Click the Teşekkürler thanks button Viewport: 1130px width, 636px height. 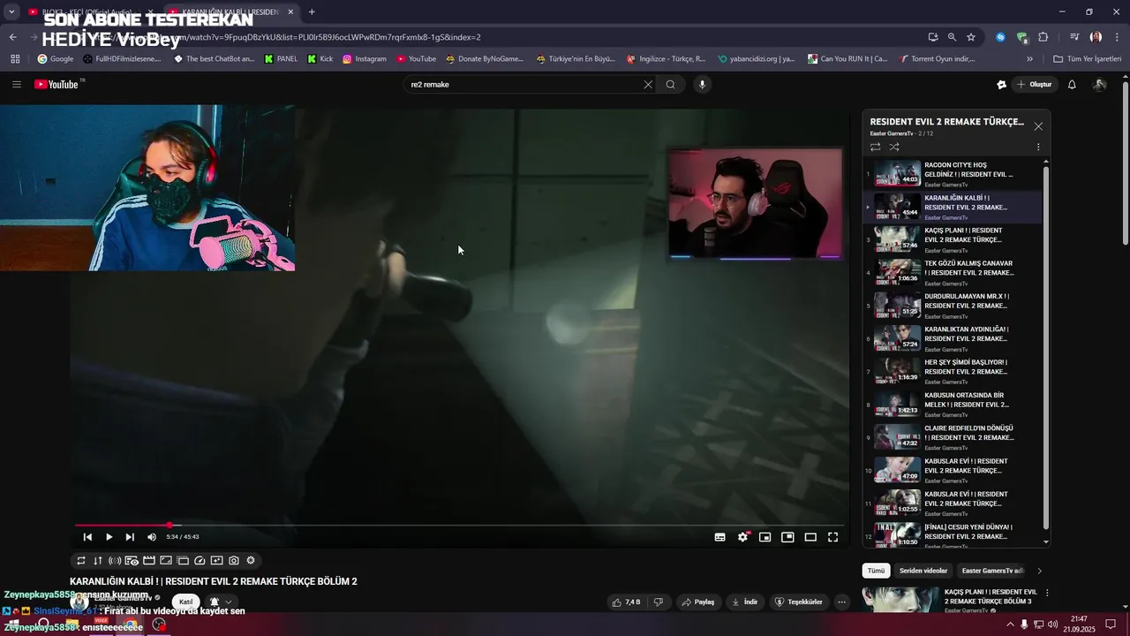[x=798, y=602]
